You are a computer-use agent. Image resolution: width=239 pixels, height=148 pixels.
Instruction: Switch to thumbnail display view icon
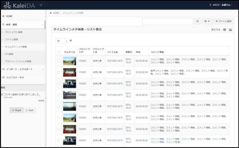[230, 30]
